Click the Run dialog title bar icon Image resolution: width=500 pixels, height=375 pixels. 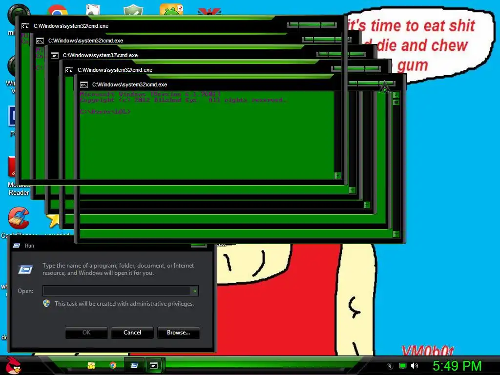[x=17, y=246]
